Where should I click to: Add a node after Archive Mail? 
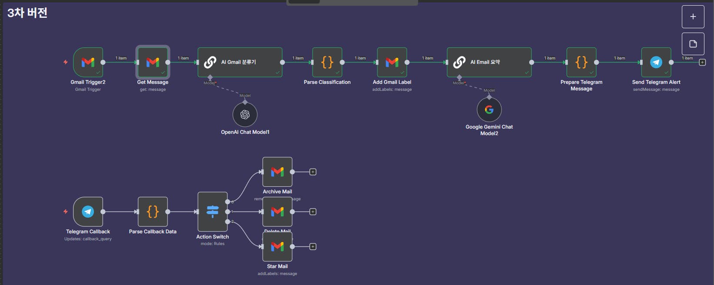[x=313, y=172]
